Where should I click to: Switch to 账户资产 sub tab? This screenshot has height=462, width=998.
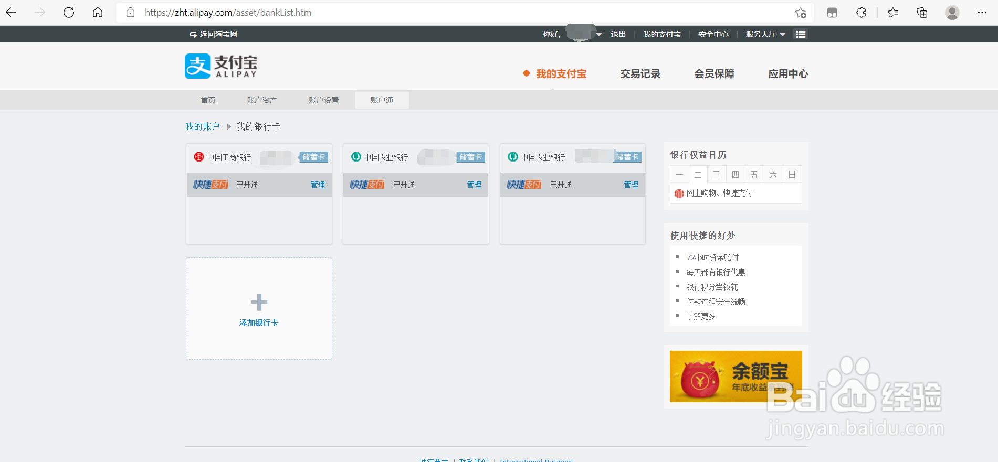click(x=262, y=100)
